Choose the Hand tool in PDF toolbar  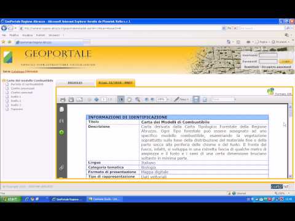tap(129, 99)
